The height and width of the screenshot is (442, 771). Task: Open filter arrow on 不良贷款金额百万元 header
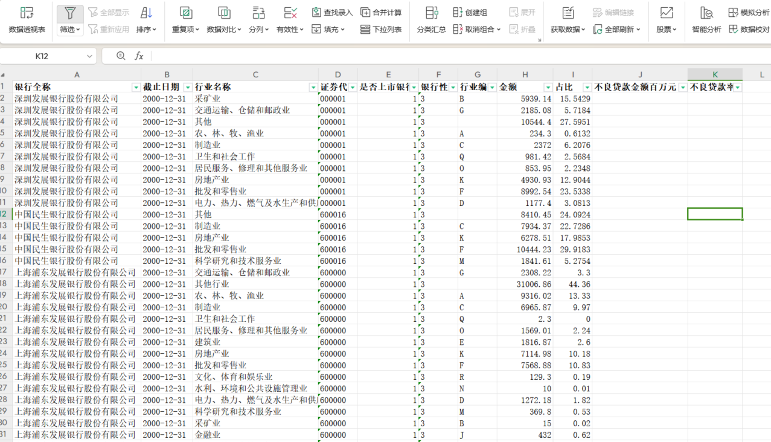tap(682, 88)
